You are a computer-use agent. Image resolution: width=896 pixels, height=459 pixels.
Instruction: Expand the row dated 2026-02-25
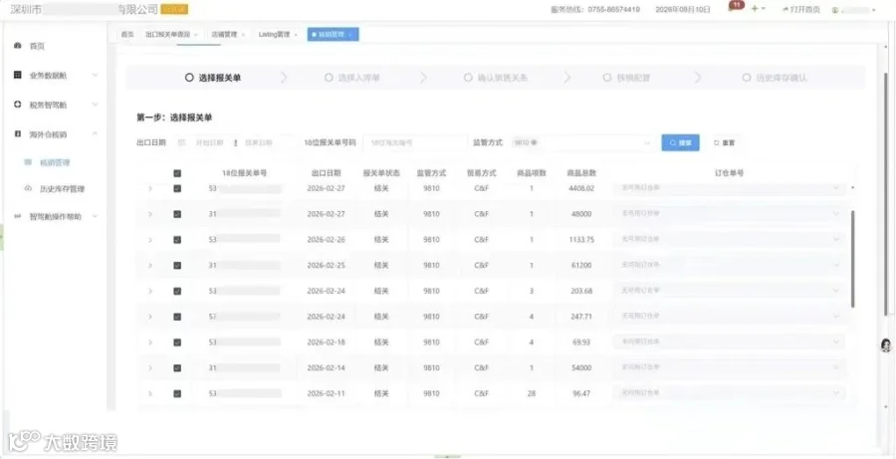tap(150, 265)
